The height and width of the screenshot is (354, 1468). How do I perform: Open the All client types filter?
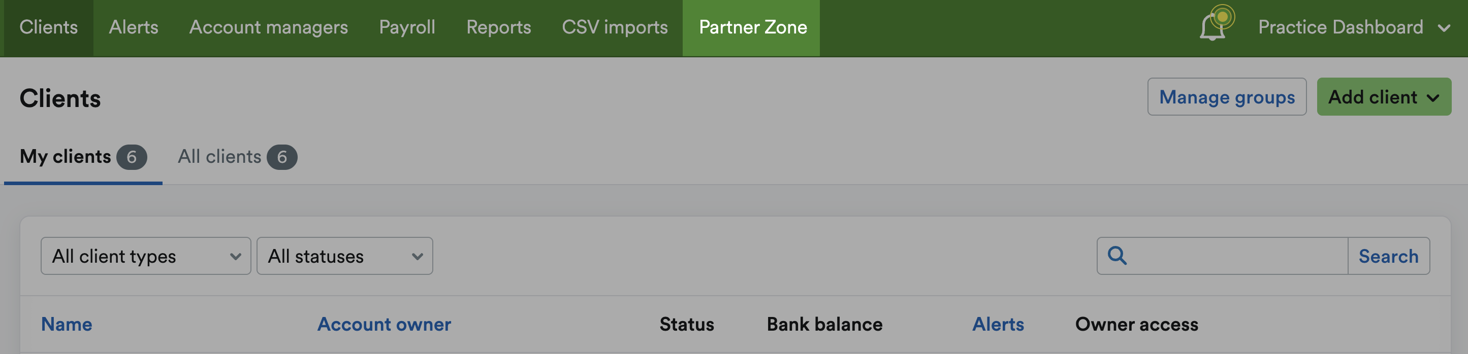[x=145, y=256]
